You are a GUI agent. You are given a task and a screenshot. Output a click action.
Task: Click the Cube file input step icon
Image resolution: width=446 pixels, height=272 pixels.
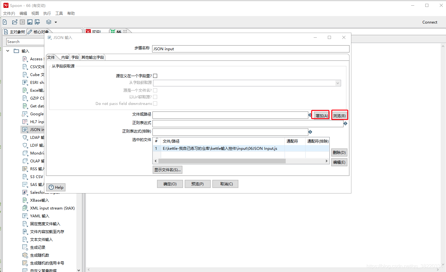[25, 74]
